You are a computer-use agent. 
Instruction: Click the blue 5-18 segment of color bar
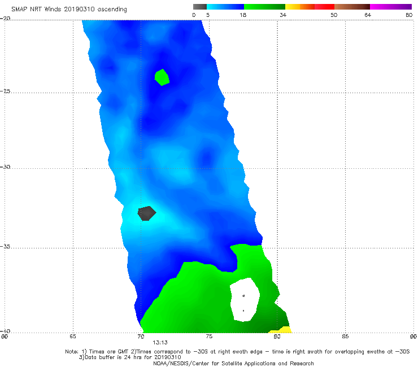coord(225,7)
